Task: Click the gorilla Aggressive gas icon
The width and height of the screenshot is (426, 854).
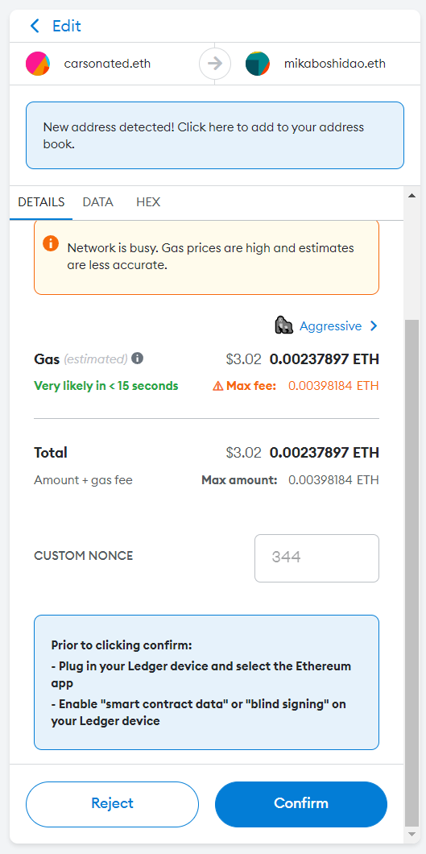Action: [x=284, y=325]
